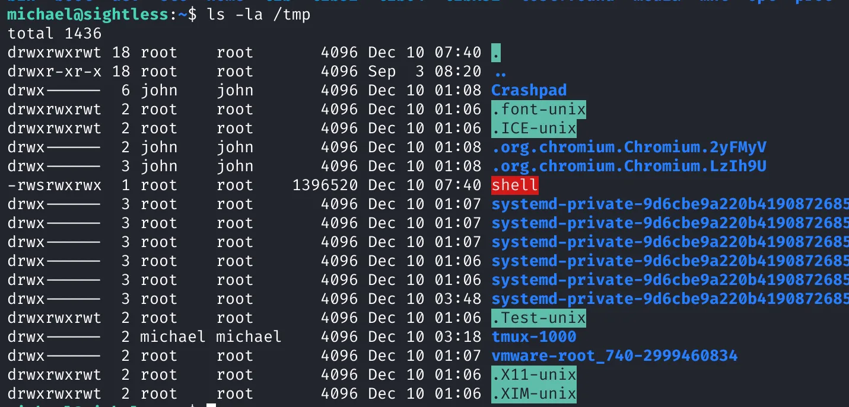849x407 pixels.
Task: Click the highlighted current directory '.' entry
Action: (496, 52)
